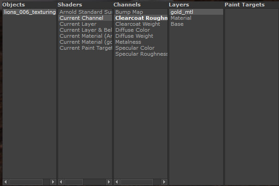Click the right scroll arrow under Objects list

pyautogui.click(x=53, y=182)
